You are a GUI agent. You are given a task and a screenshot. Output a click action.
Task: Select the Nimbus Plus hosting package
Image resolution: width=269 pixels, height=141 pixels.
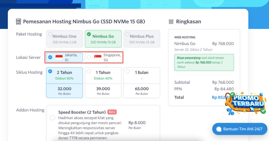click(x=142, y=39)
